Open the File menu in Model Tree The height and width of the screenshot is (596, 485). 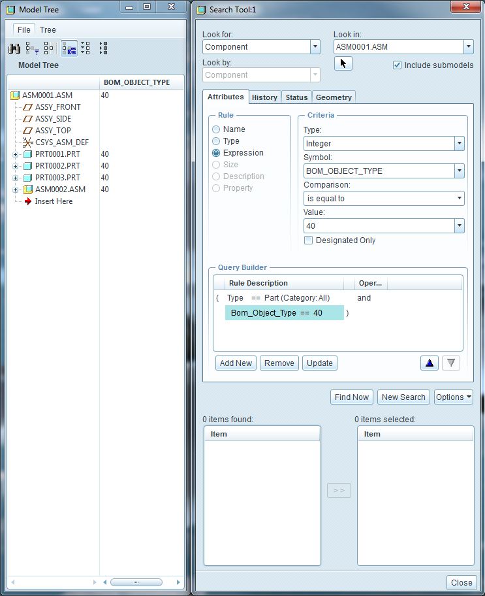24,29
